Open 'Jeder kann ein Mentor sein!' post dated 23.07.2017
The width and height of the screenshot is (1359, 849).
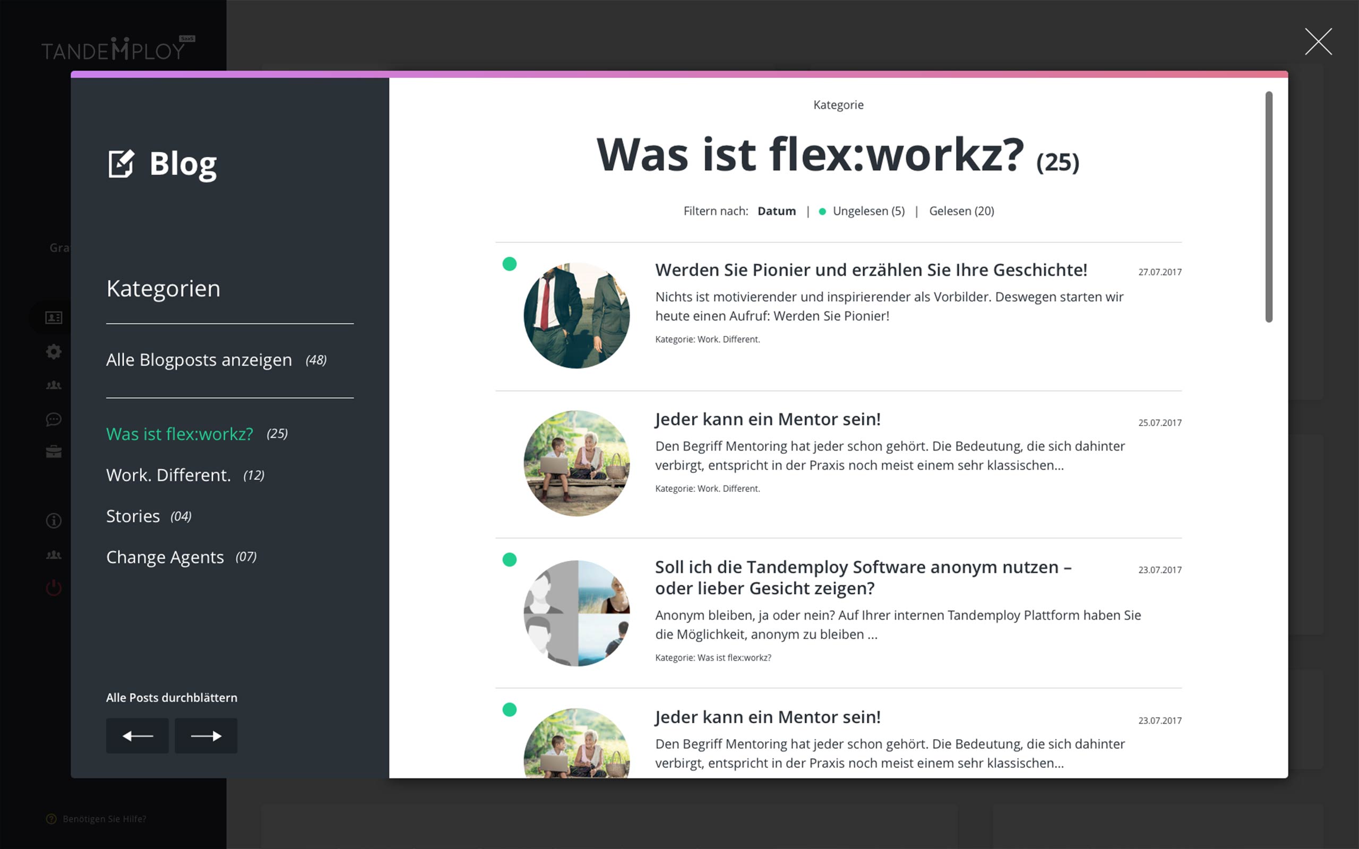pyautogui.click(x=768, y=717)
